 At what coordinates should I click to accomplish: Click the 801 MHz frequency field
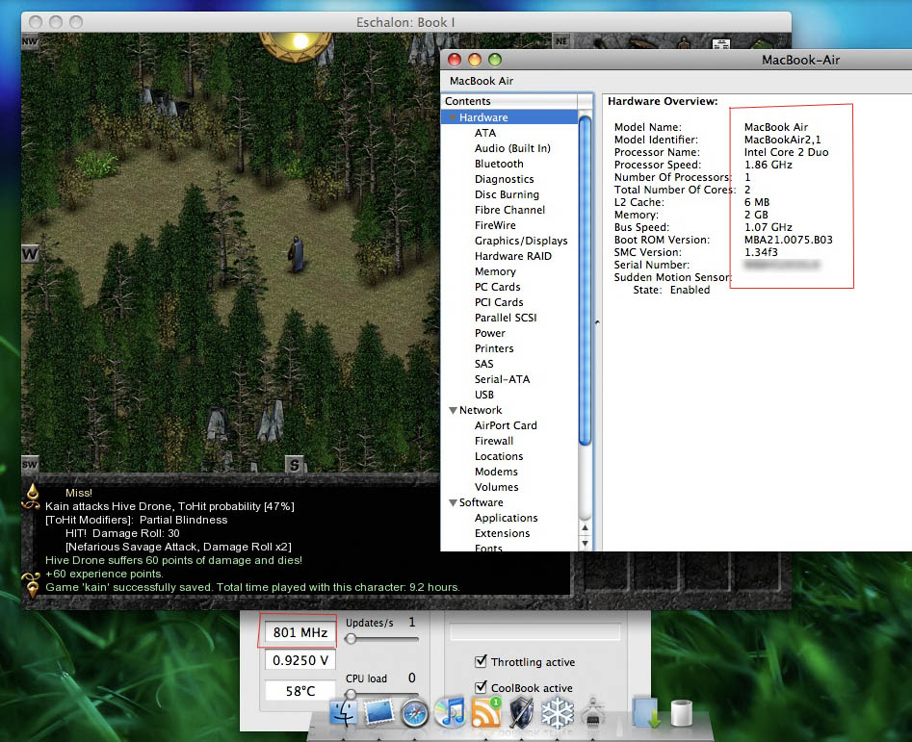pyautogui.click(x=300, y=631)
